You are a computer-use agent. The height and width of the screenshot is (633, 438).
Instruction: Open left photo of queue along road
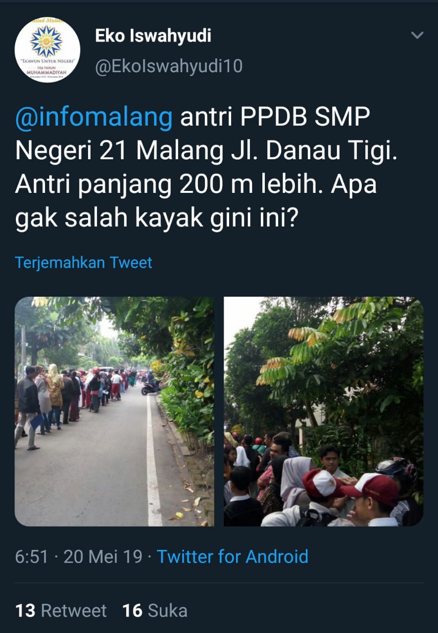pyautogui.click(x=114, y=411)
